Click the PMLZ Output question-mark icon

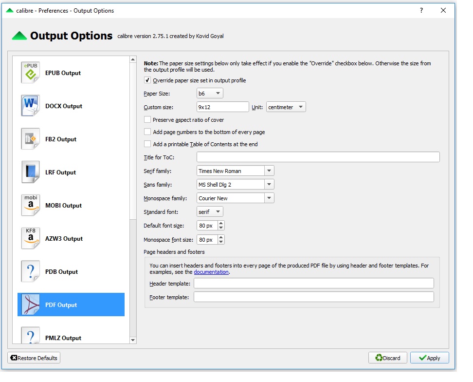click(31, 336)
